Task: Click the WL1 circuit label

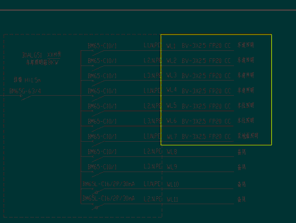Action: click(171, 46)
